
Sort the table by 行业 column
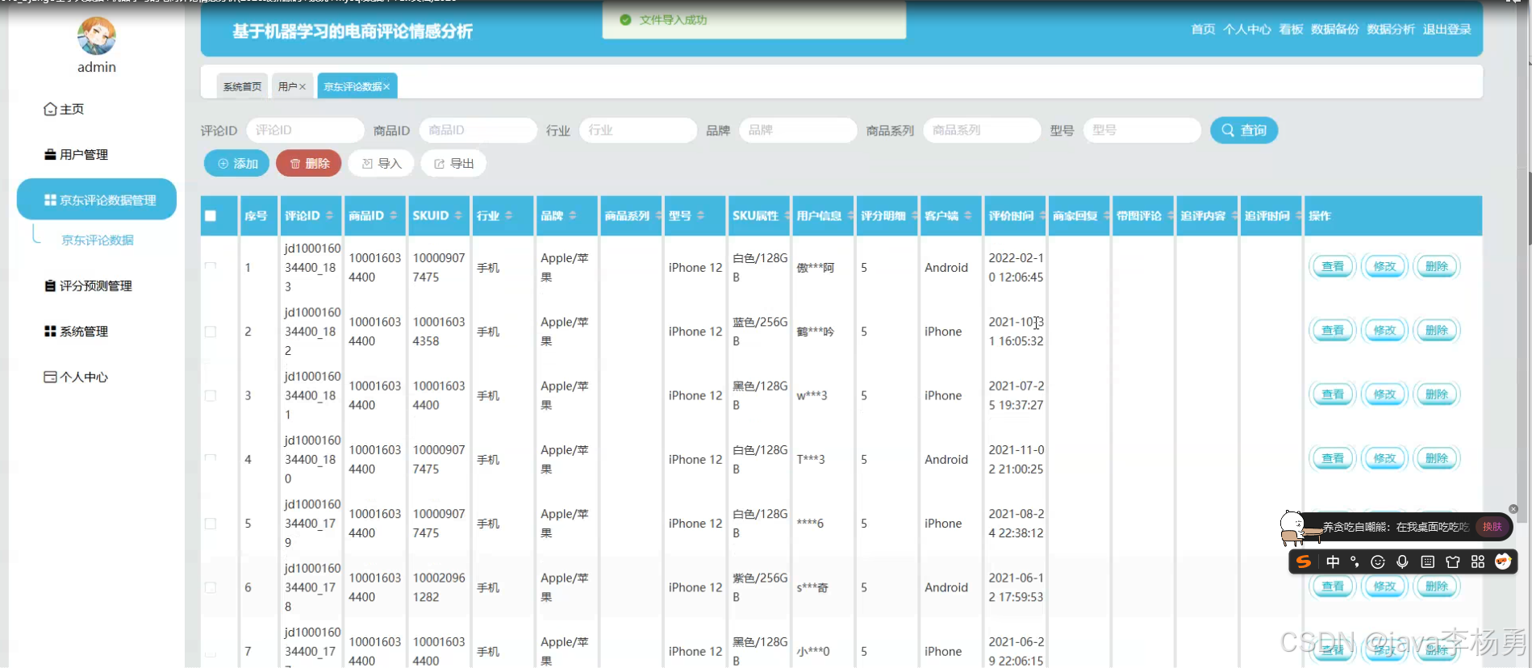508,215
